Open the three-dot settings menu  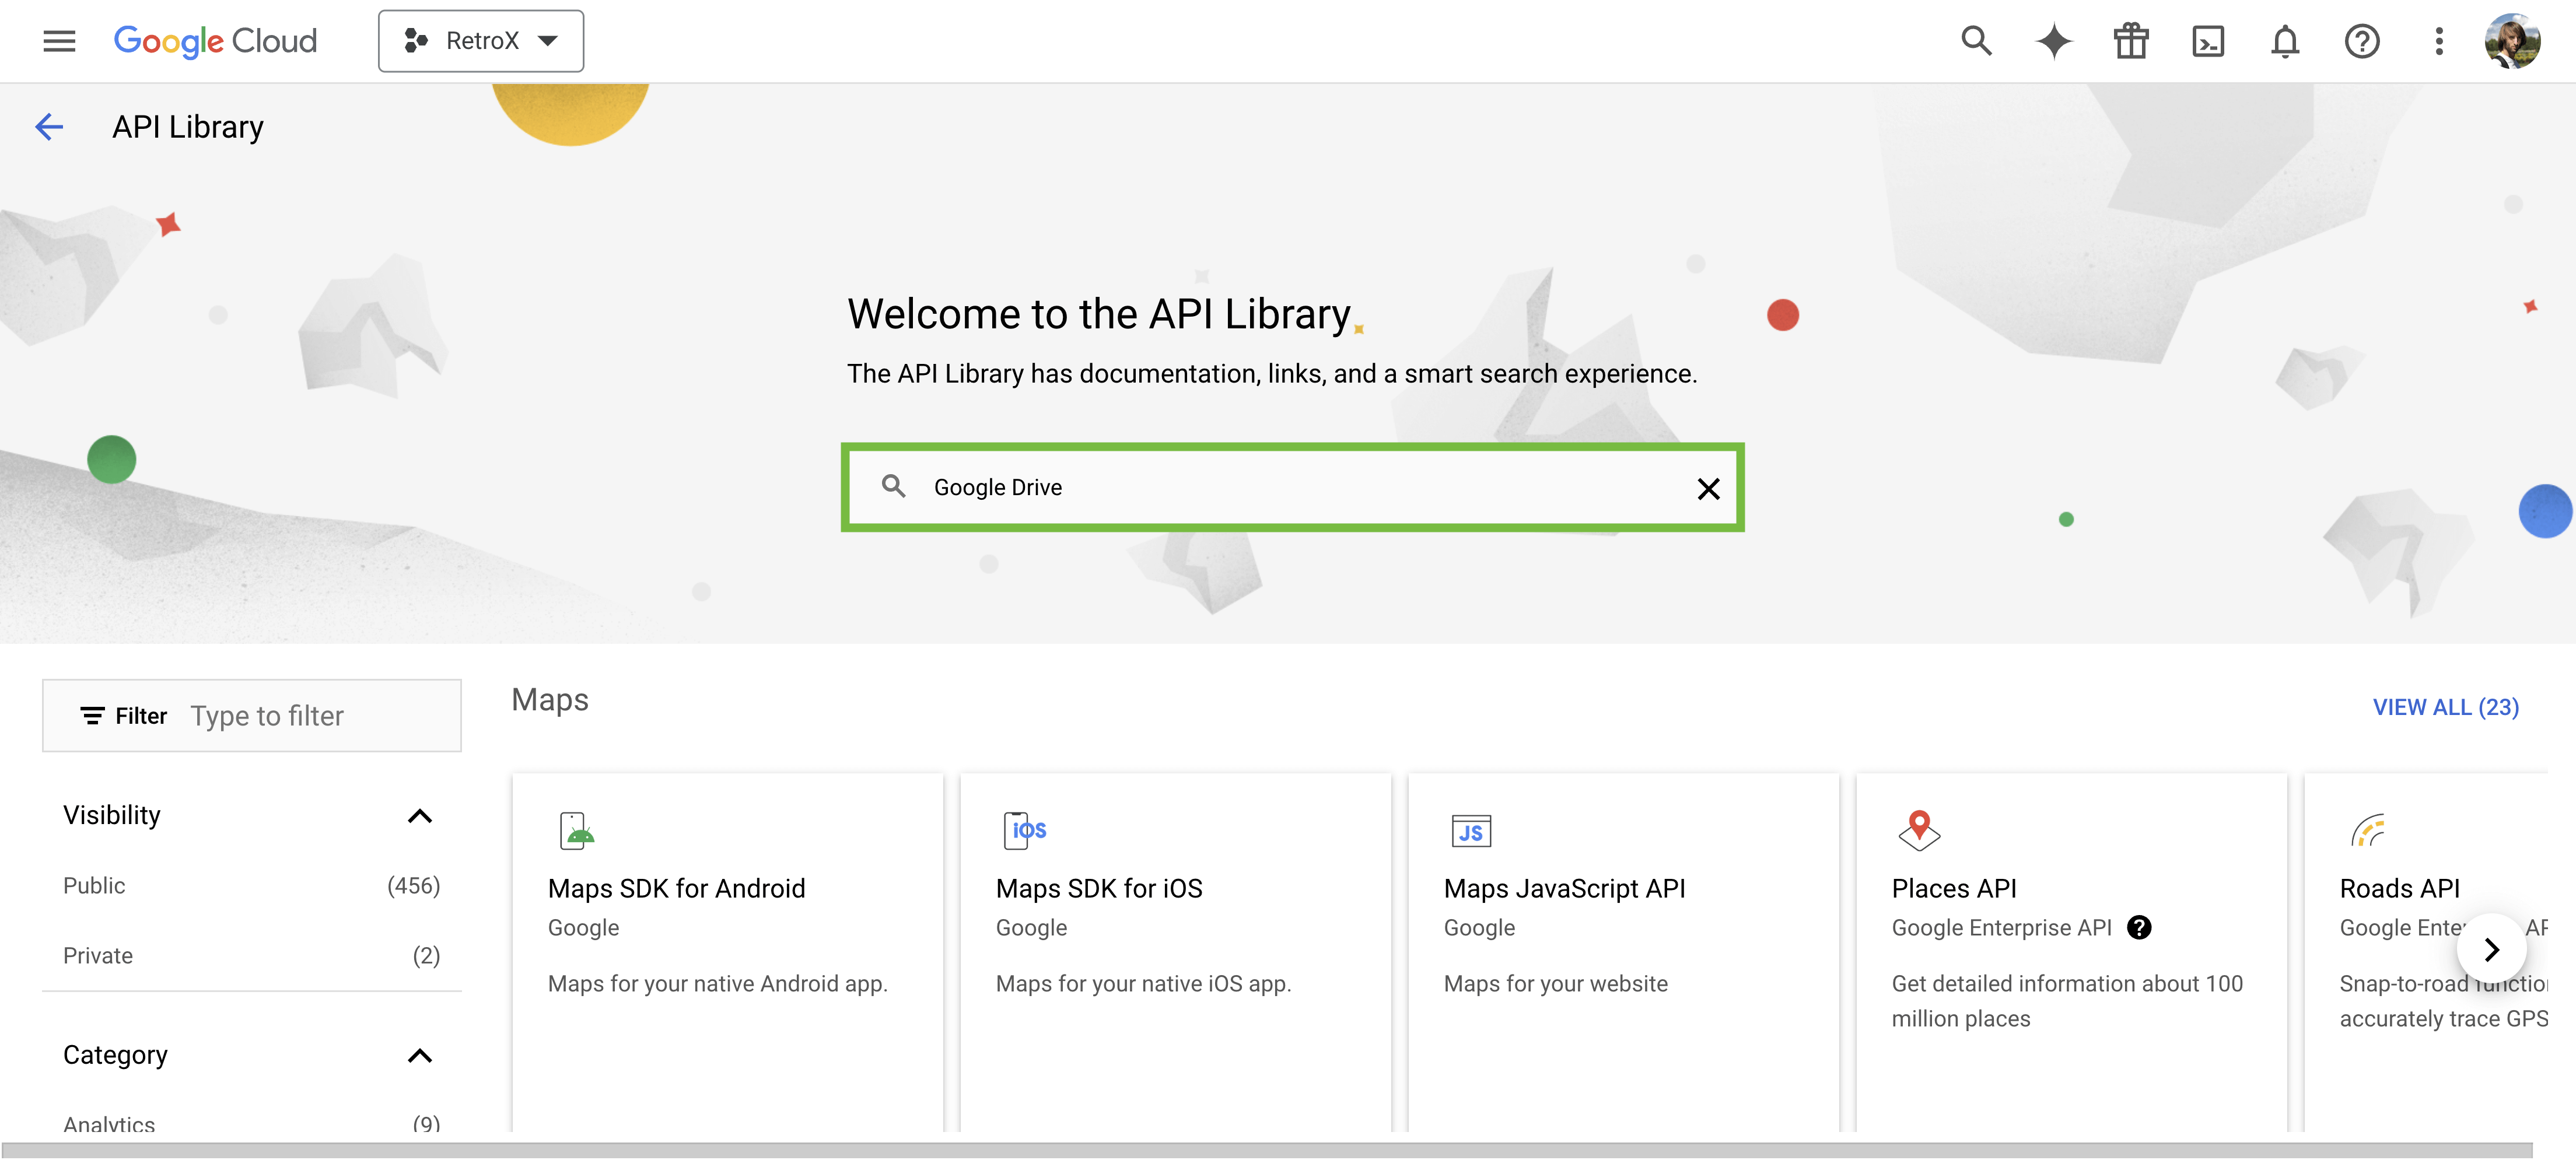(2439, 41)
